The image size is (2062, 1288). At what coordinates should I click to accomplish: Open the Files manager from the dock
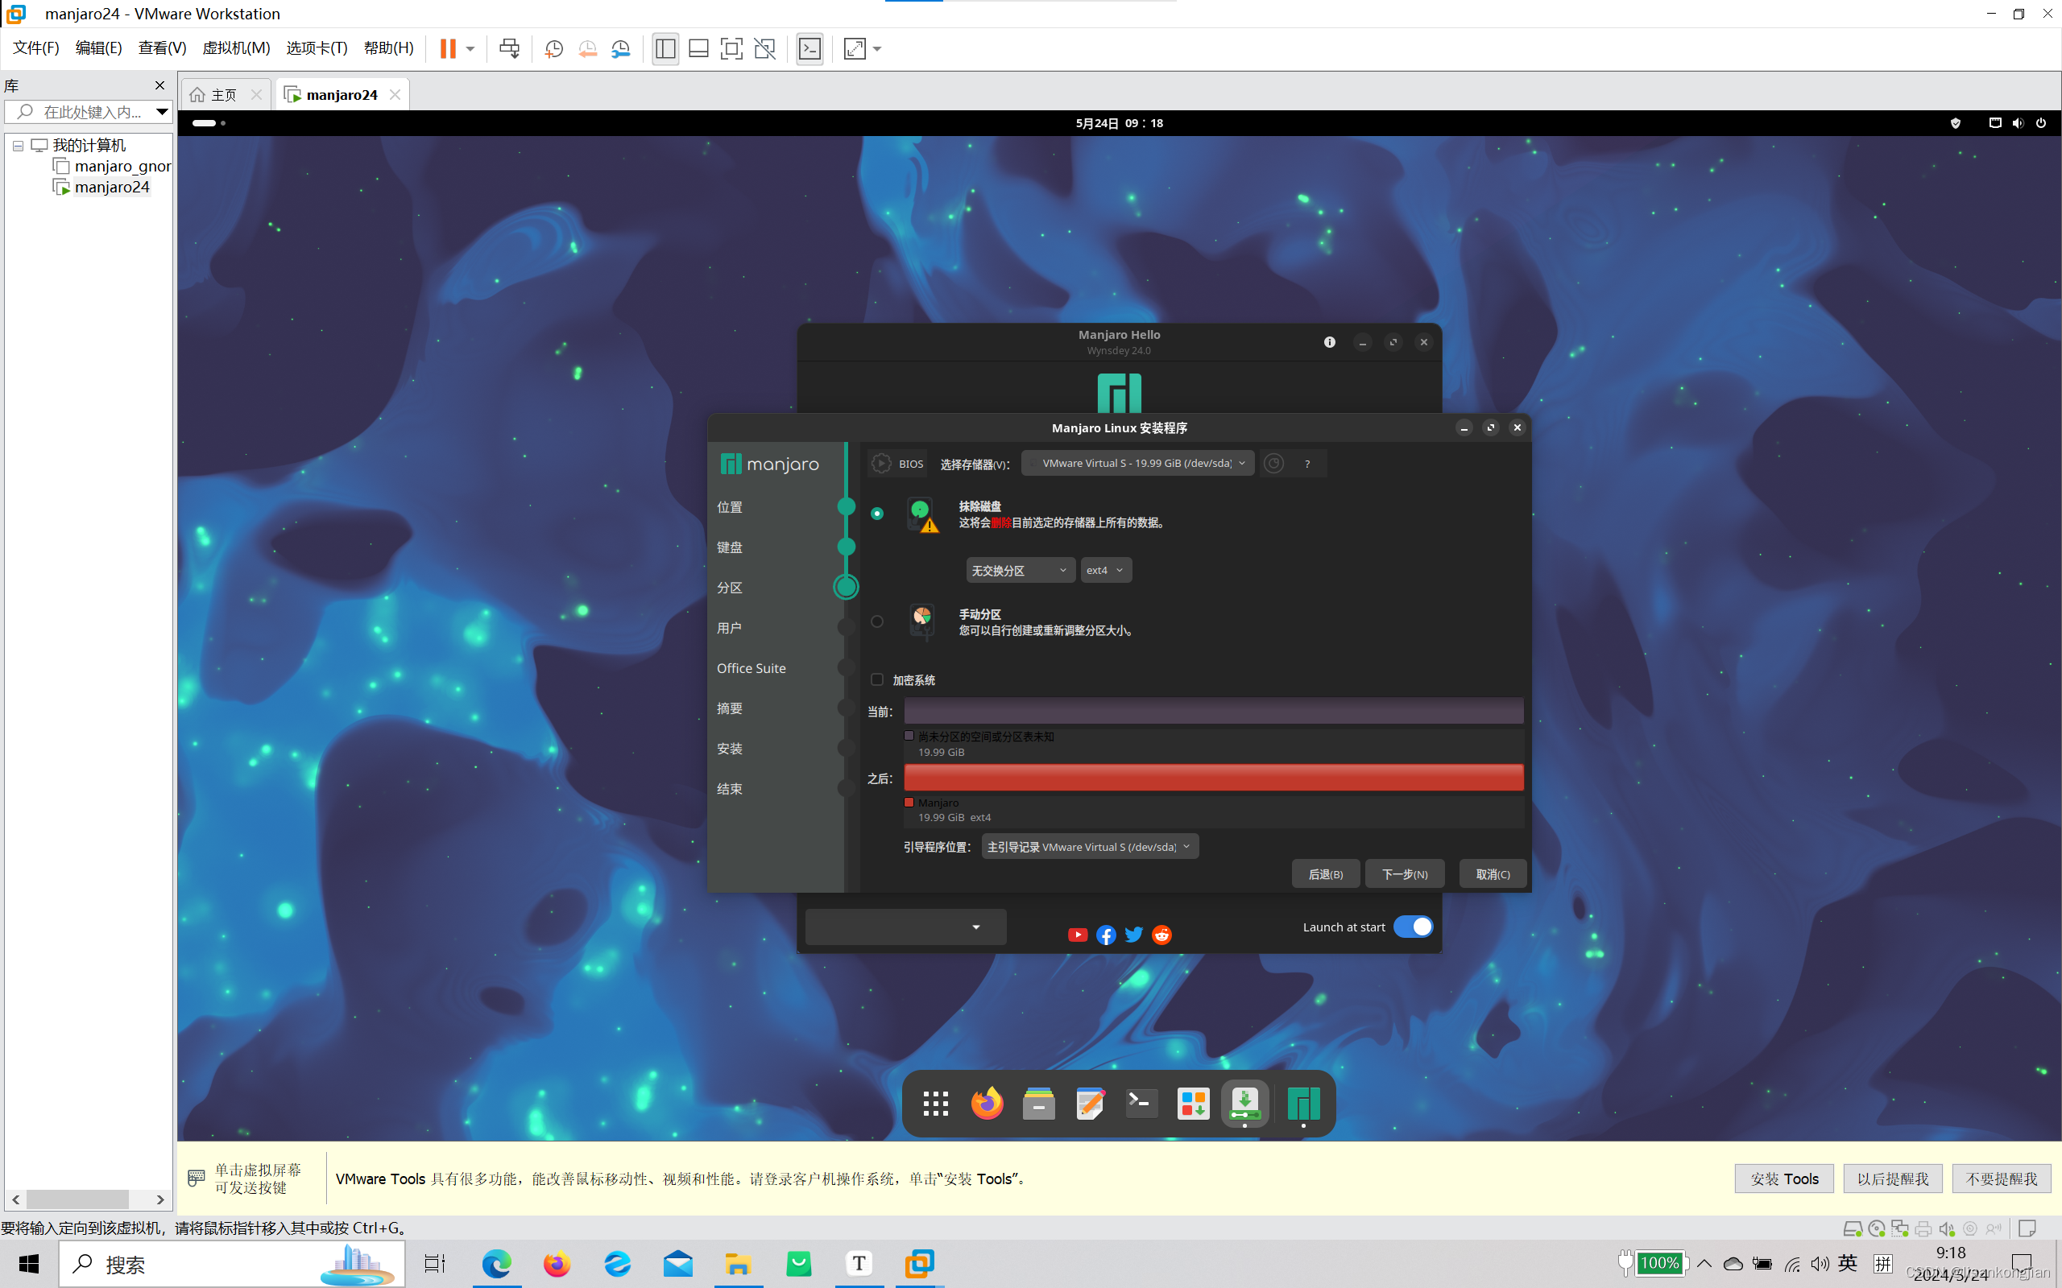pos(1039,1104)
